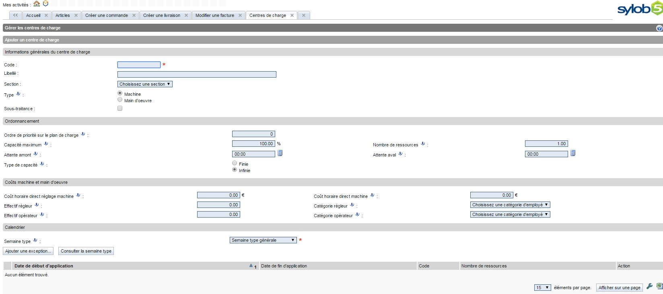Click info icon for Attente amont
Viewport: 663px width, 294px height.
pos(35,154)
